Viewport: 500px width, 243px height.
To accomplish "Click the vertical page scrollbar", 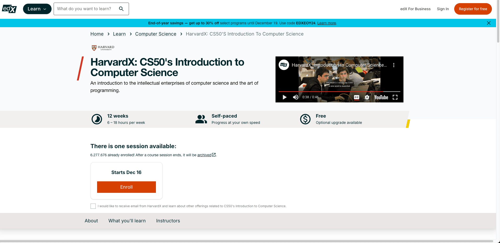I will click(498, 21).
